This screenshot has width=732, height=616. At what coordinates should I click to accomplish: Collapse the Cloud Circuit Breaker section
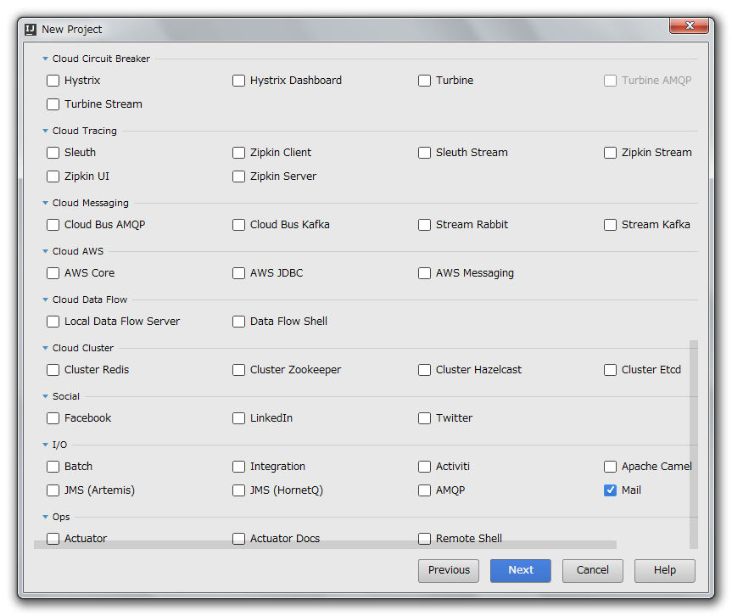click(45, 59)
